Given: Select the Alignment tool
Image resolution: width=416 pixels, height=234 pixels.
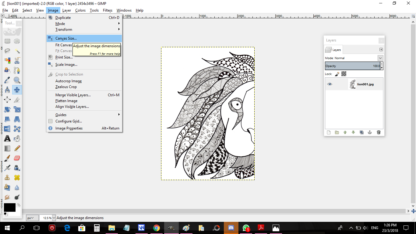Looking at the screenshot, I should point(7,100).
